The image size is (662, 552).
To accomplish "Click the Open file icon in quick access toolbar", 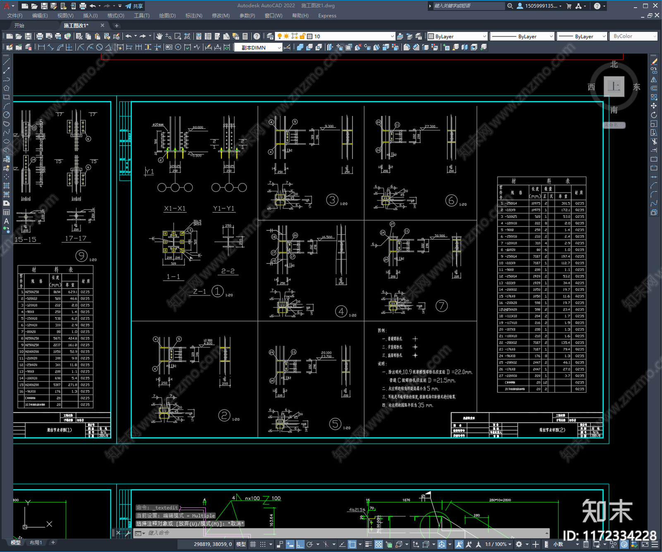I will [x=34, y=6].
